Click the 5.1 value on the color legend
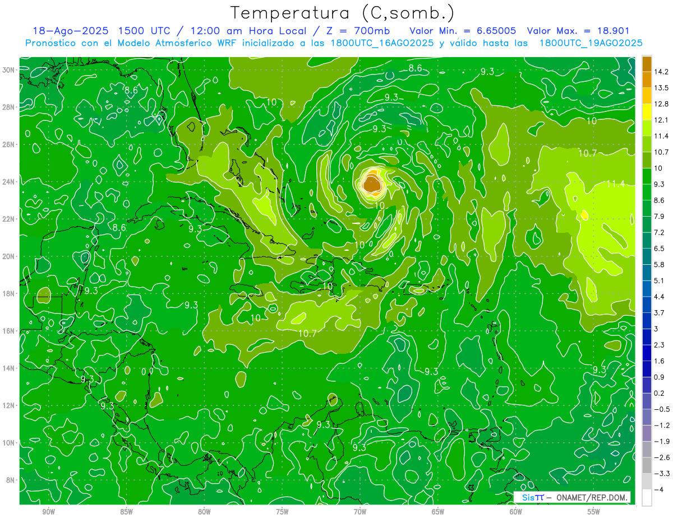The image size is (673, 519). point(660,280)
